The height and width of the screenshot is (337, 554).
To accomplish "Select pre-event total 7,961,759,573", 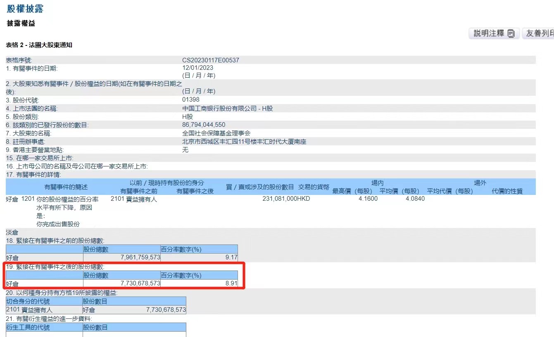I will [140, 257].
